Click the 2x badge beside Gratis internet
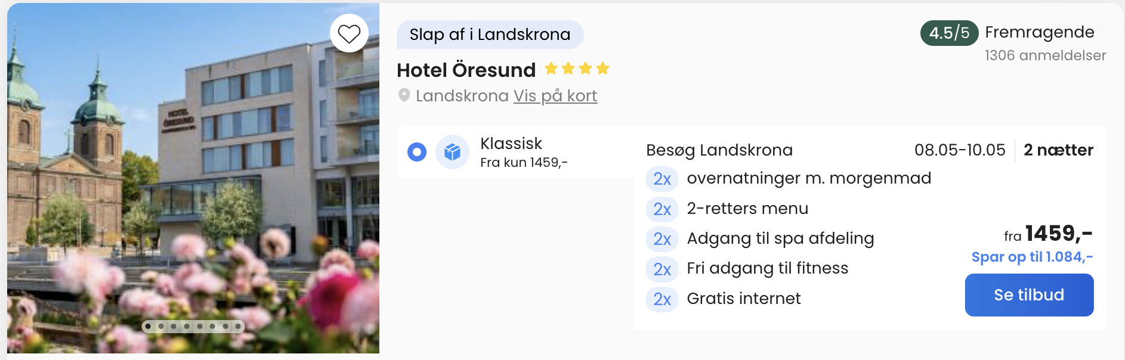Viewport: 1125px width, 360px height. point(662,299)
